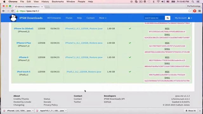Click the search ipsw.me field
This screenshot has width=203, height=114.
click(154, 18)
